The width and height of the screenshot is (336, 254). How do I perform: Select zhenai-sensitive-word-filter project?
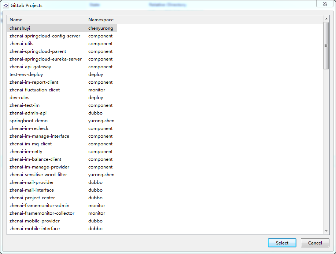pyautogui.click(x=38, y=175)
